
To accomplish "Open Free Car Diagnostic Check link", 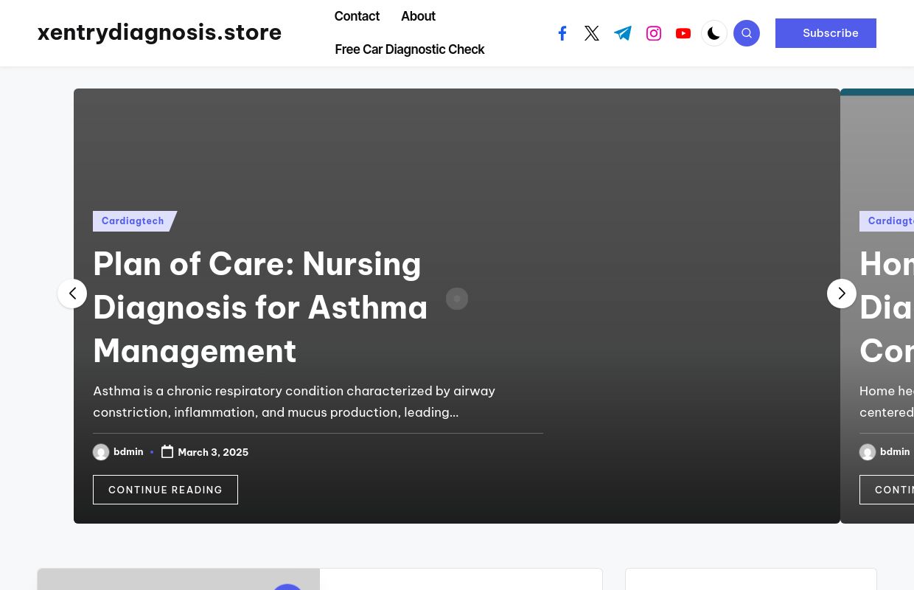I will 410,49.
